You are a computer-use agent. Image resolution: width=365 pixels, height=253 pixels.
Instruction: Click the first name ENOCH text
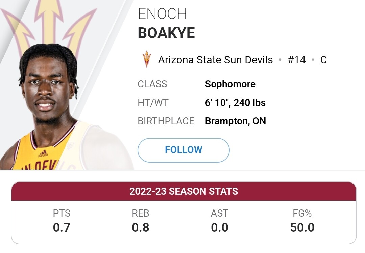162,14
